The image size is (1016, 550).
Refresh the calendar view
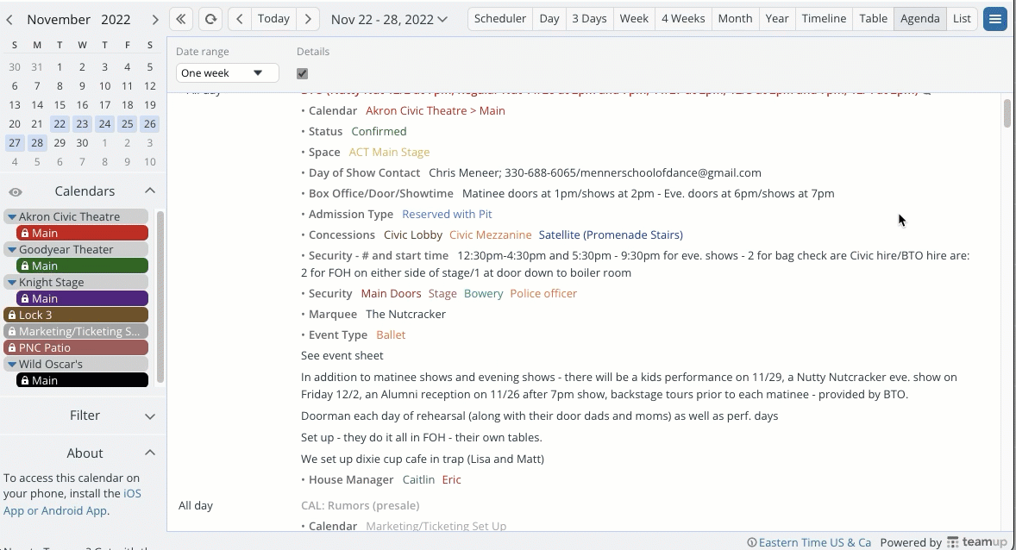pos(210,19)
